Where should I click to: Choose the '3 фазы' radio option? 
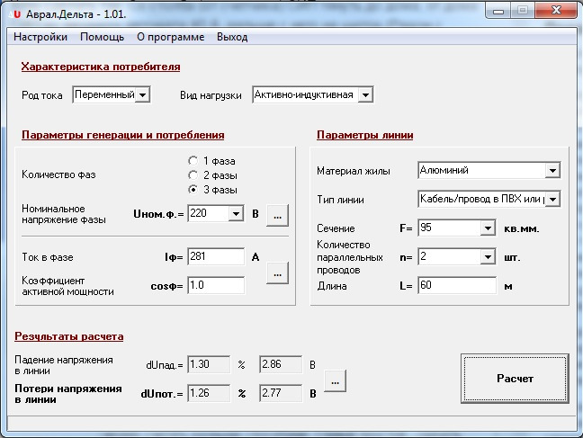(x=193, y=191)
